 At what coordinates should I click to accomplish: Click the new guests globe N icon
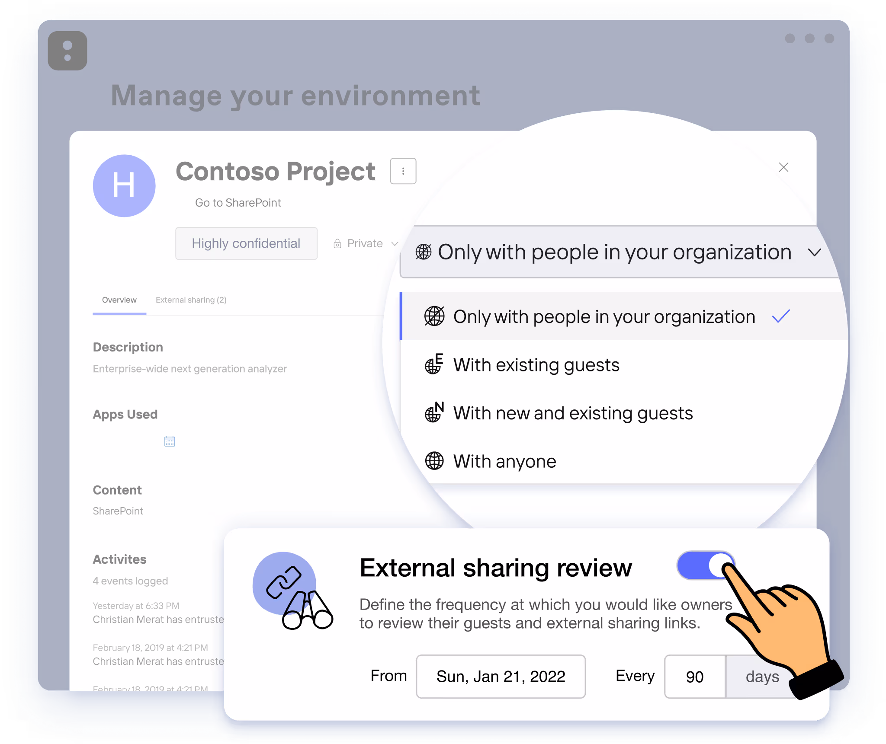pos(434,413)
